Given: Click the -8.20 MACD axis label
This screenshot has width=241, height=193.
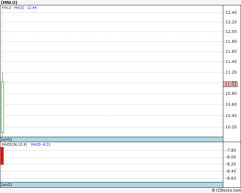Looking at the screenshot, I should [x=231, y=164].
